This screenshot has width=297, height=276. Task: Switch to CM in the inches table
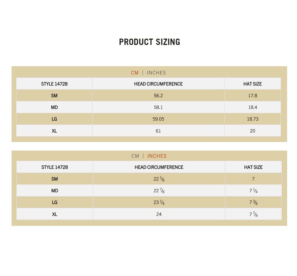point(135,156)
